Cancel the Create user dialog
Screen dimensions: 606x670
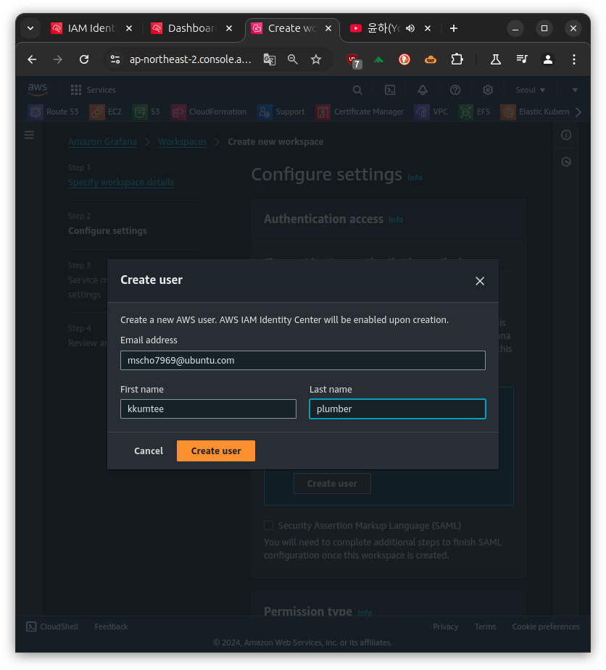tap(149, 451)
